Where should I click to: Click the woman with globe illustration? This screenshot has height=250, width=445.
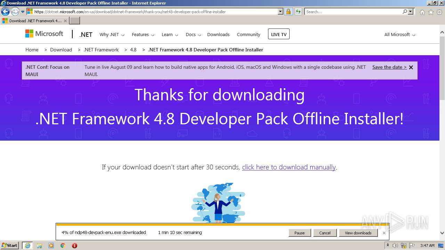point(218,203)
